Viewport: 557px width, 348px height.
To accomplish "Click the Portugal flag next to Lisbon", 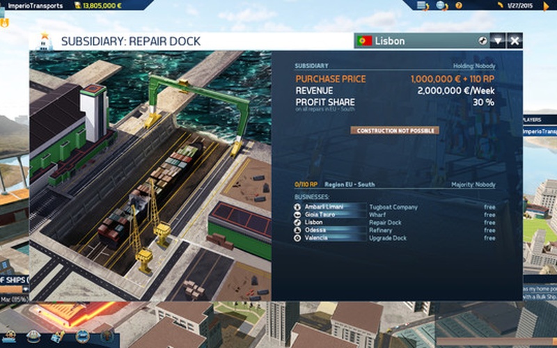I will click(x=364, y=41).
